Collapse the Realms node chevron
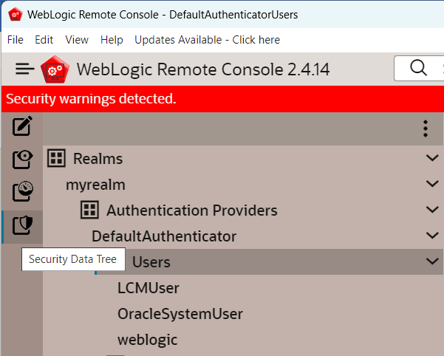444x356 pixels. click(432, 157)
